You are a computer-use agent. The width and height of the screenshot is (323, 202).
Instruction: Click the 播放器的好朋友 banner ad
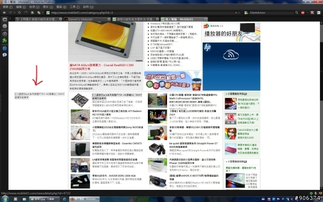pos(231,32)
